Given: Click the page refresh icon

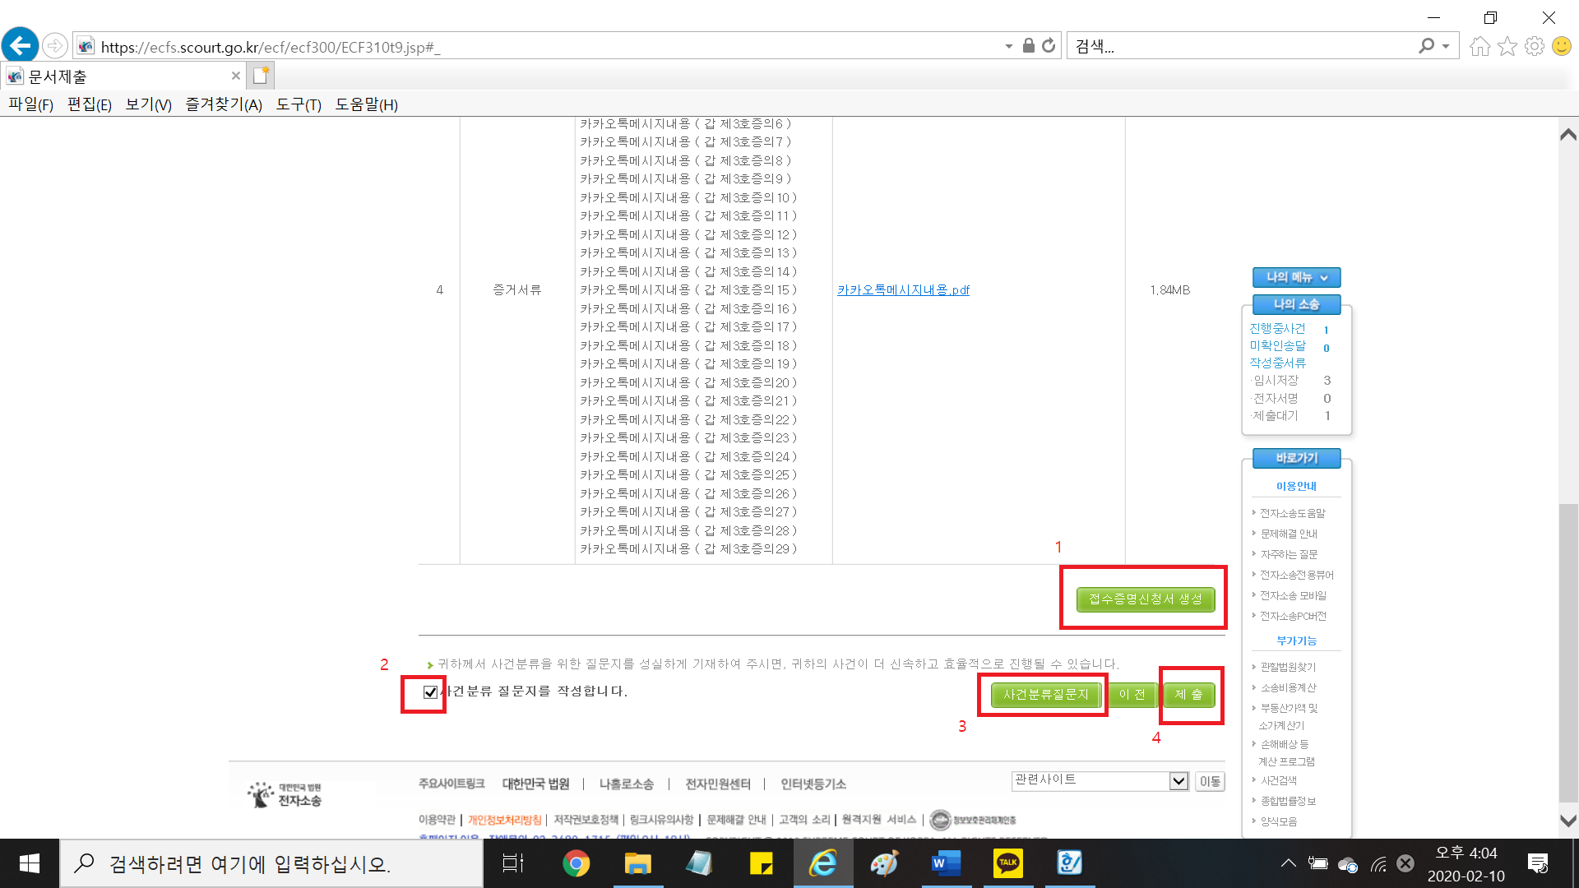Looking at the screenshot, I should [x=1049, y=46].
